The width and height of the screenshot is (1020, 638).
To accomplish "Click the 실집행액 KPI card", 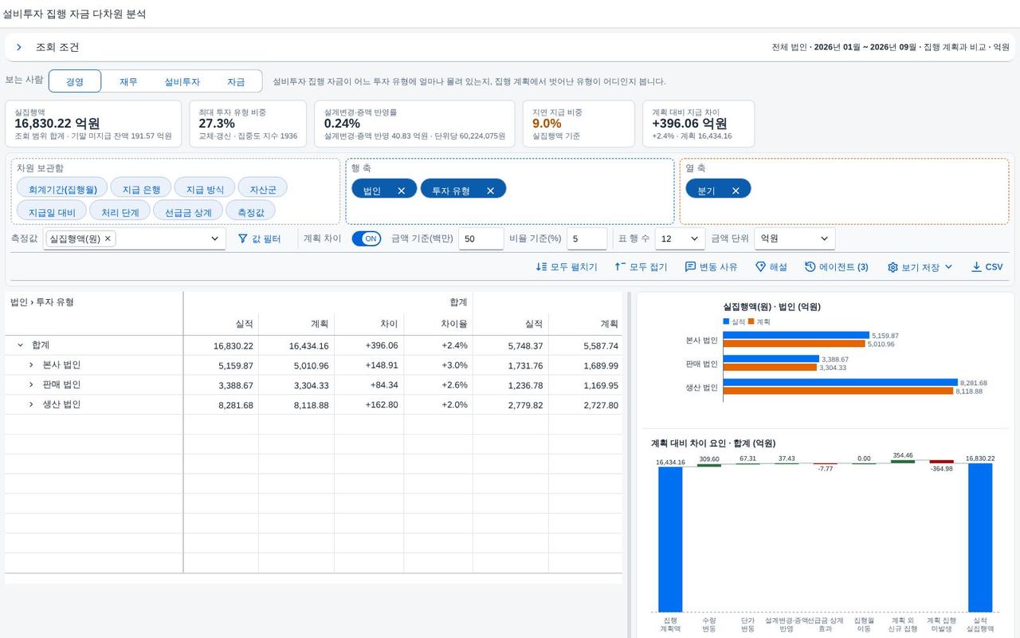I will (93, 124).
